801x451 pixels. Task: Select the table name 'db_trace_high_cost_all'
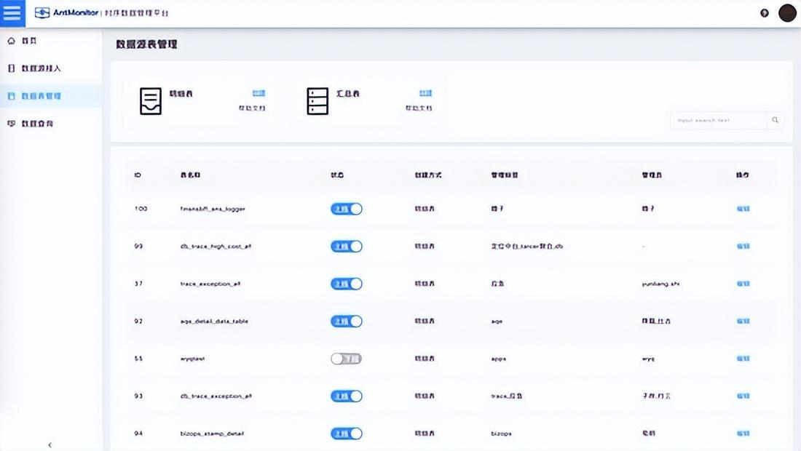pos(216,247)
